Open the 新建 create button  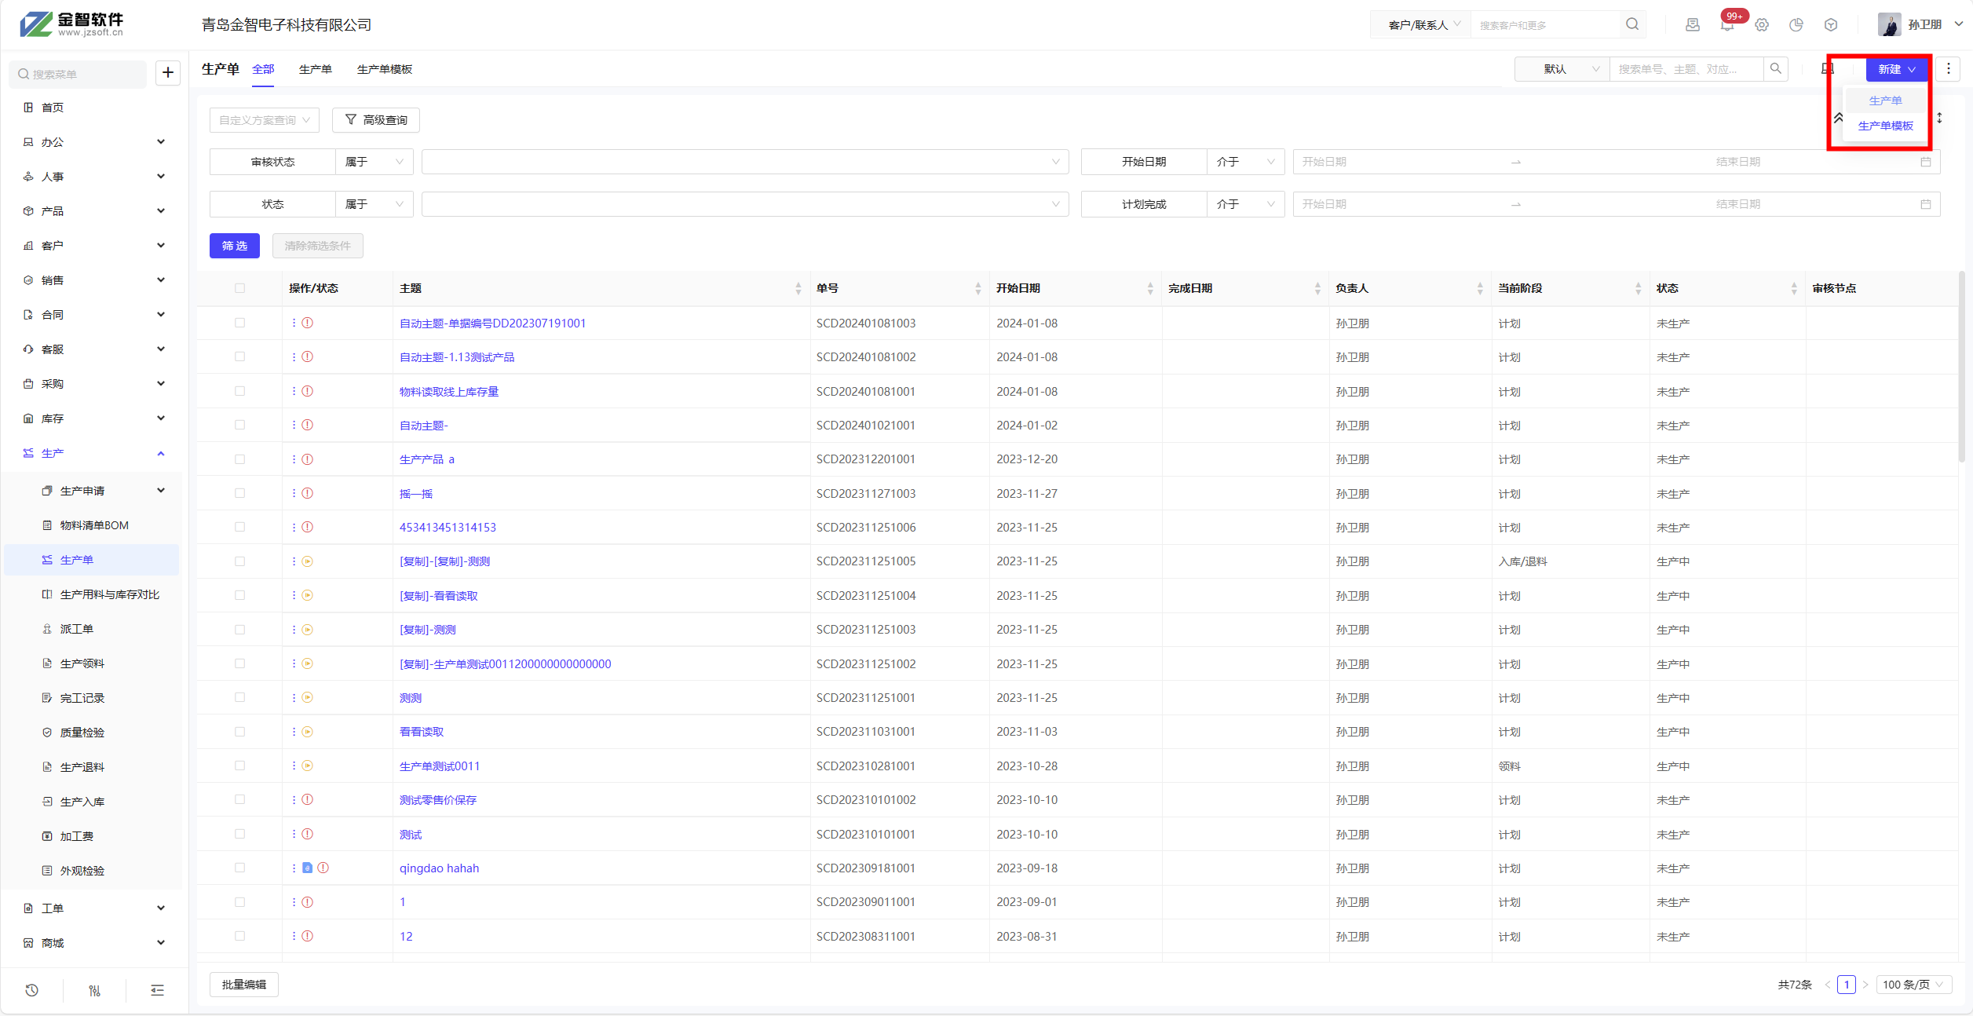(x=1897, y=69)
